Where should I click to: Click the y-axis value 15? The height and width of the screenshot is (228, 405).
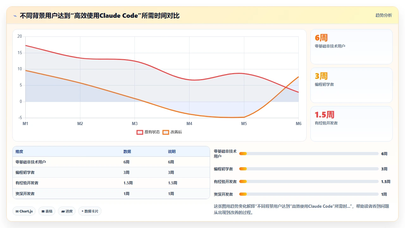click(x=20, y=53)
